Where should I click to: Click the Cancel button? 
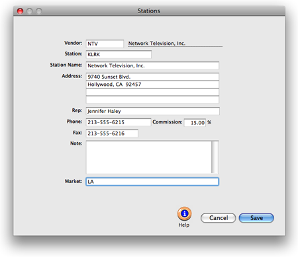point(218,218)
